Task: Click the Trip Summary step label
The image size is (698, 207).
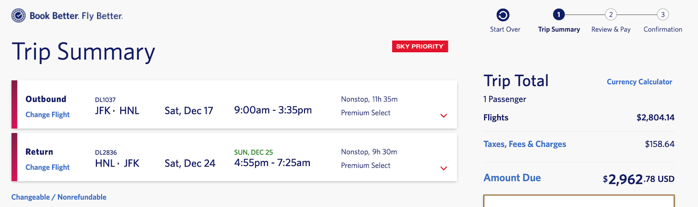Action: point(559,29)
